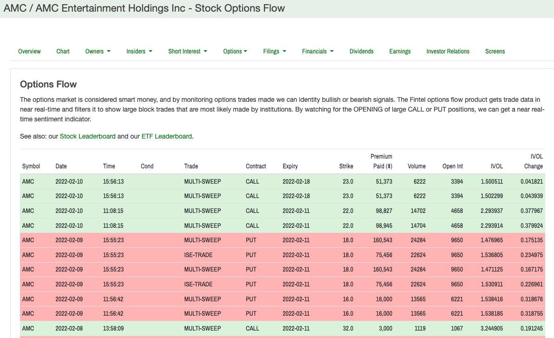The height and width of the screenshot is (338, 554).
Task: Click strike value 32.0
Action: [x=348, y=328]
